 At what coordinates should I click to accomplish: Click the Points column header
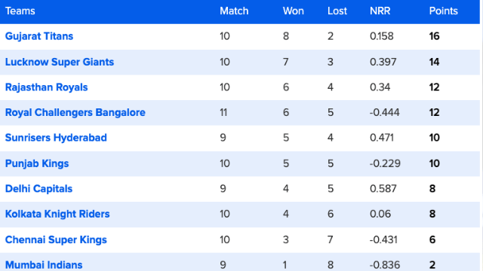444,11
